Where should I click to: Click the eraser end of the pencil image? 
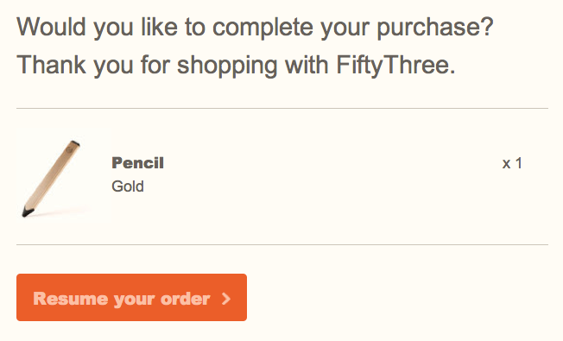(75, 143)
